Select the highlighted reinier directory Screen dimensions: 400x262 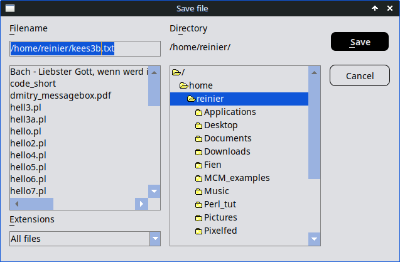pos(210,99)
